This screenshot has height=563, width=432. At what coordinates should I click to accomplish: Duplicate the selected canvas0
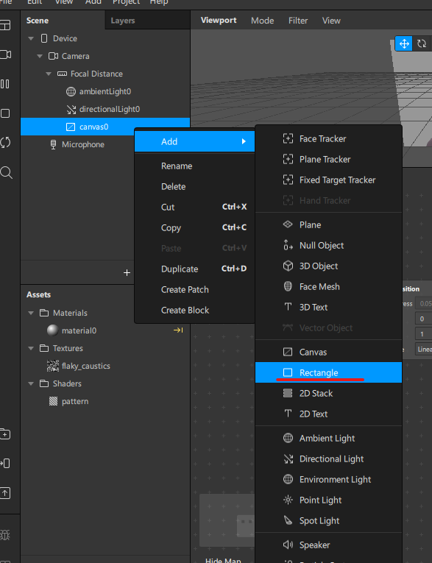pos(194,269)
